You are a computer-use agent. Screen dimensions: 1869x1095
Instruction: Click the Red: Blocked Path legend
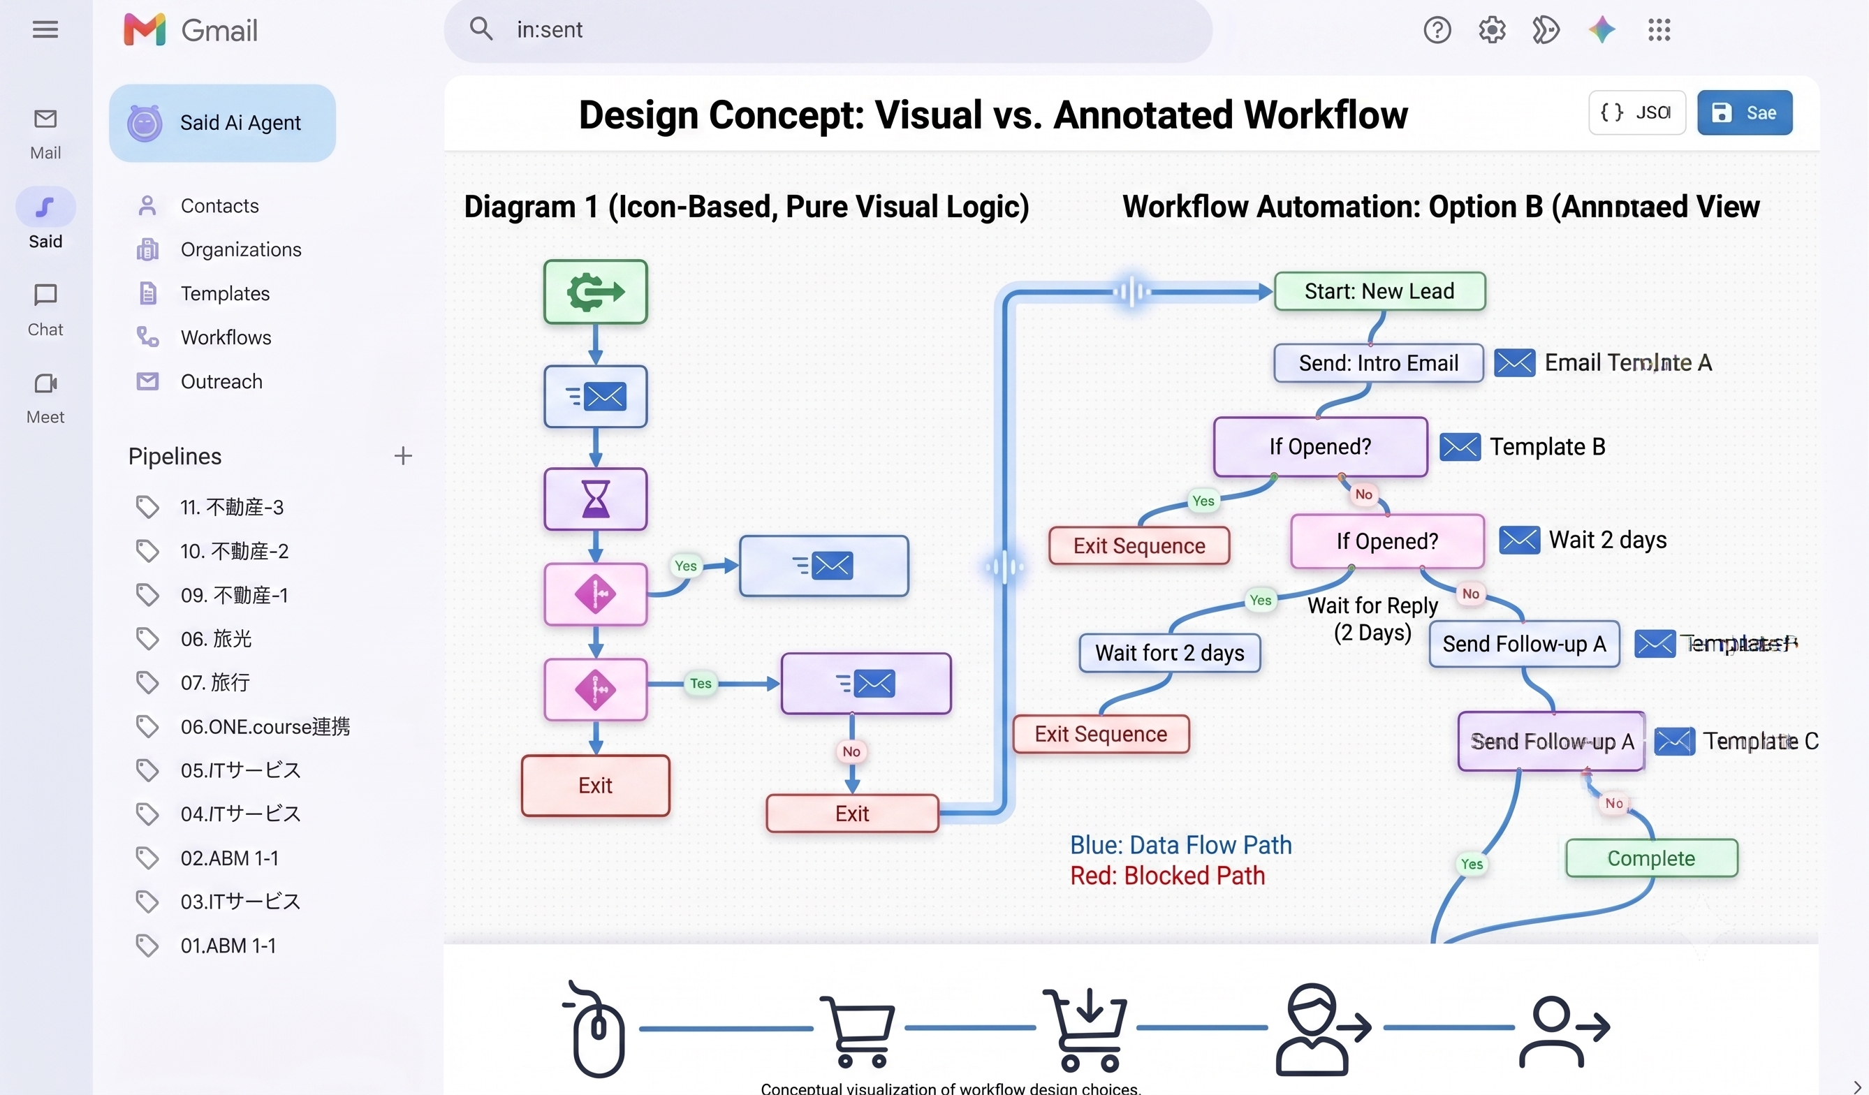click(1167, 876)
